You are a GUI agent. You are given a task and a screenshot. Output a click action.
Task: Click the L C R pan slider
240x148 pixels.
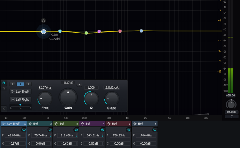point(20,106)
